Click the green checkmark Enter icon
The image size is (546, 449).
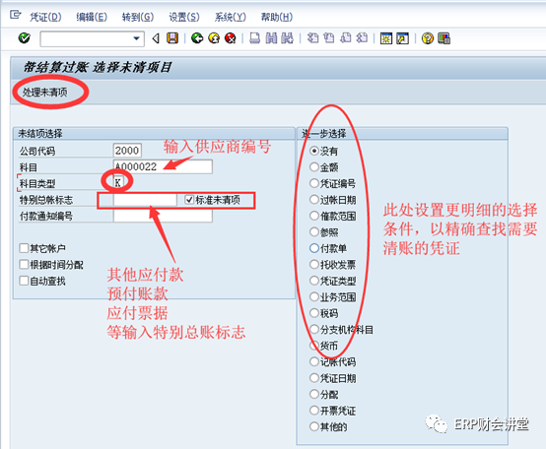pos(24,38)
